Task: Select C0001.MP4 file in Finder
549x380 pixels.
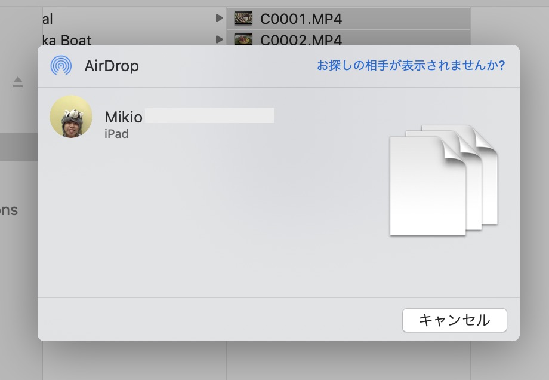Action: (x=348, y=19)
